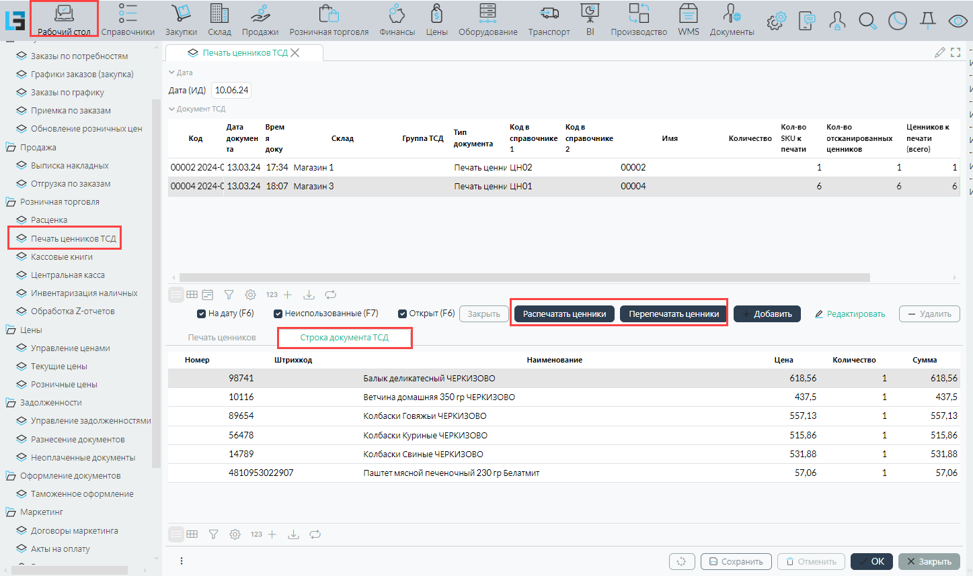Click the fullscreen expand icon at the top right

(956, 52)
